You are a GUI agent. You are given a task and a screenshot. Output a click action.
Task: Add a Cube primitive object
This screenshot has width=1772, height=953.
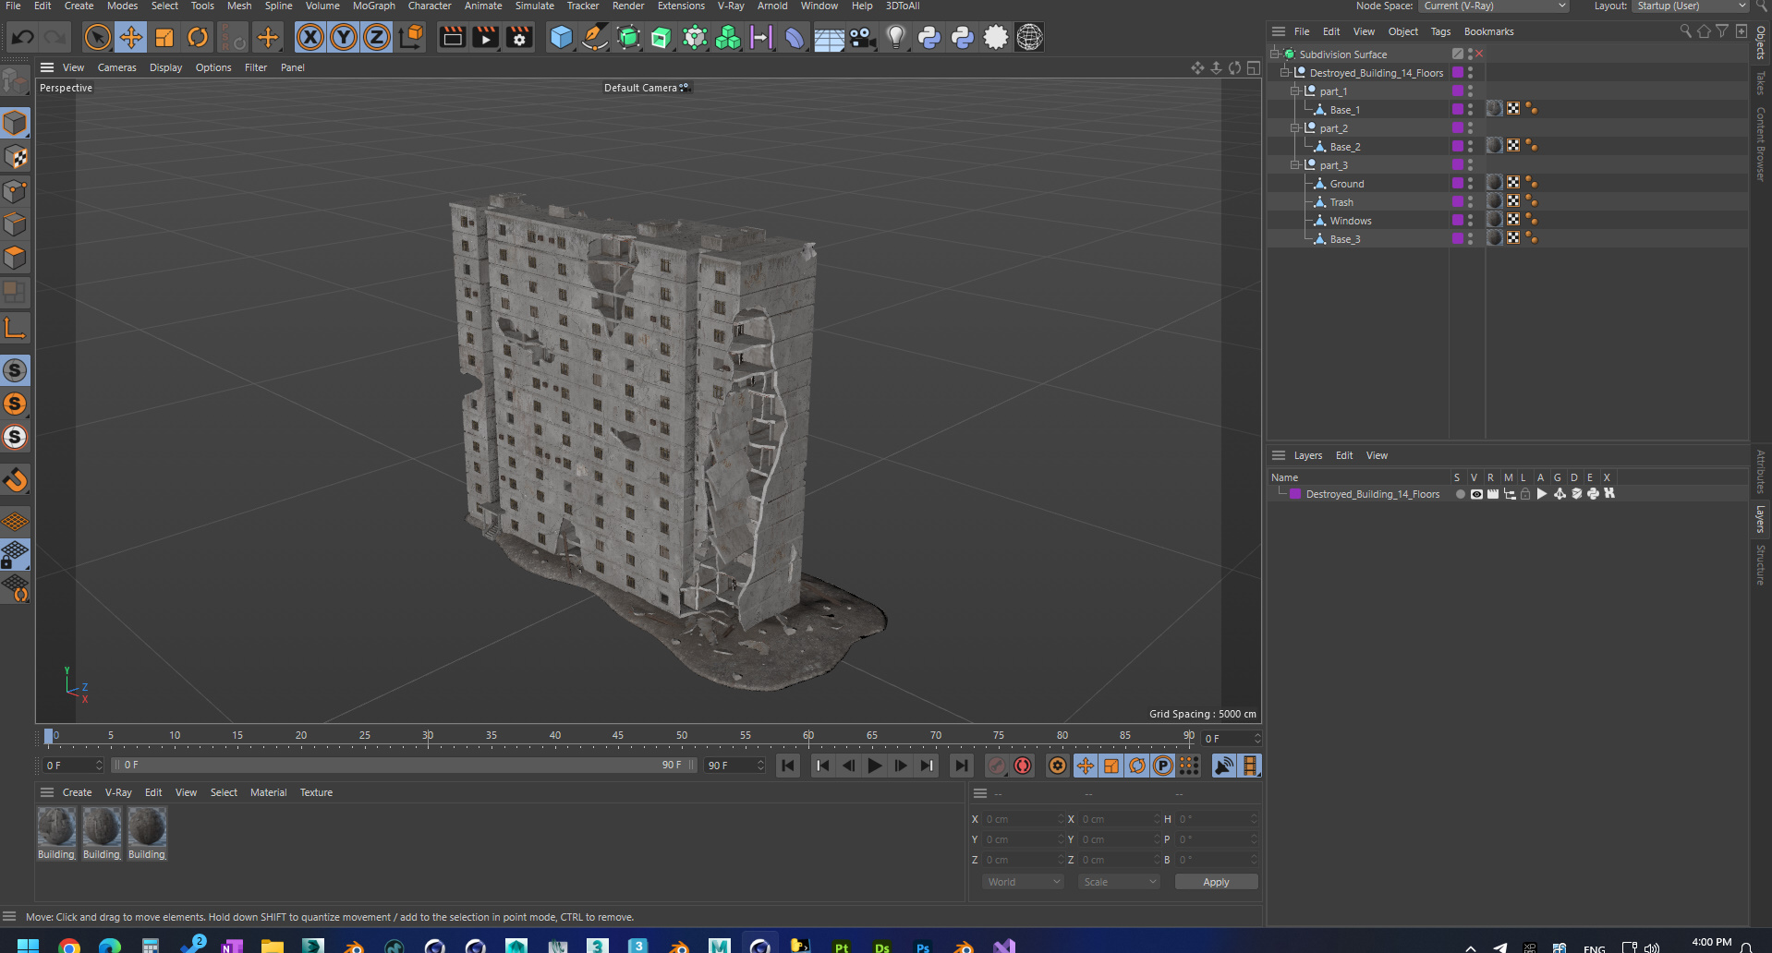(x=561, y=38)
